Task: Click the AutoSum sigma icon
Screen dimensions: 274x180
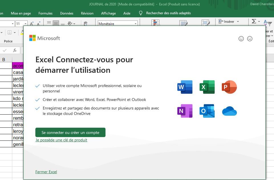Action: pos(254,21)
